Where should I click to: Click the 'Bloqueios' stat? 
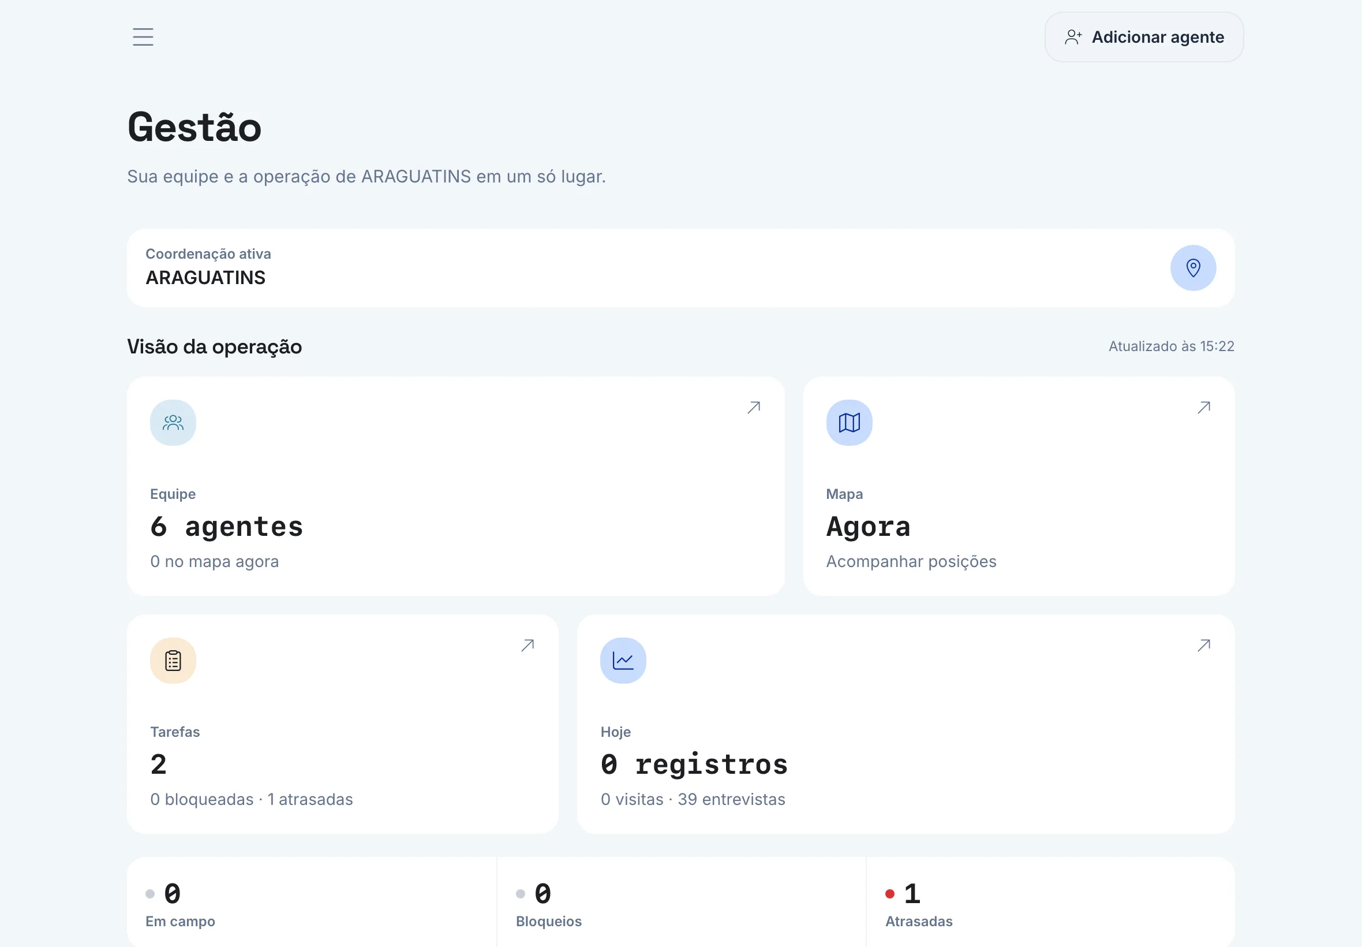[682, 902]
